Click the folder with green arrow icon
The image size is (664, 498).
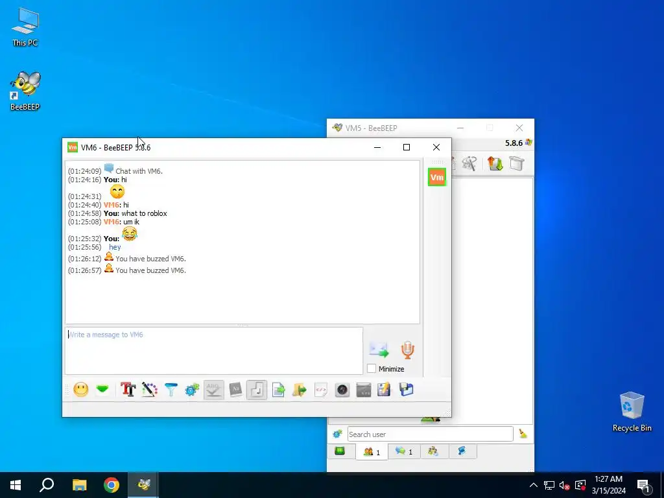point(300,389)
